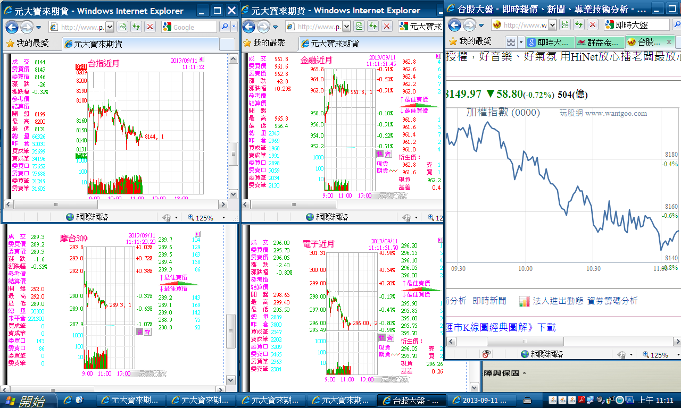
Task: Click the 電子近月 chart title
Action: 318,244
